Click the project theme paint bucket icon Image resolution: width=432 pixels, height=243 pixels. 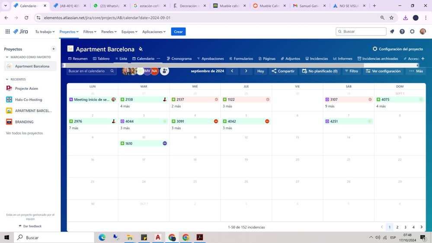(141, 49)
